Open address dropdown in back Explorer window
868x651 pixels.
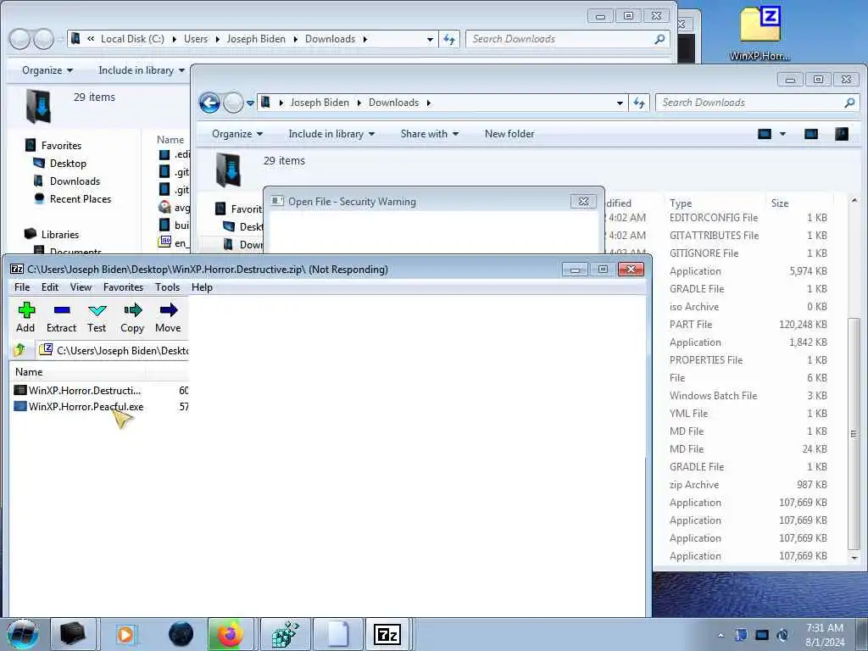(x=430, y=39)
